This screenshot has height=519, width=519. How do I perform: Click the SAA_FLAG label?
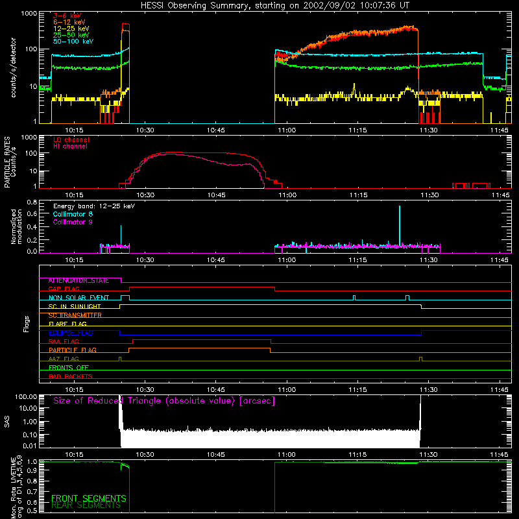pos(64,342)
